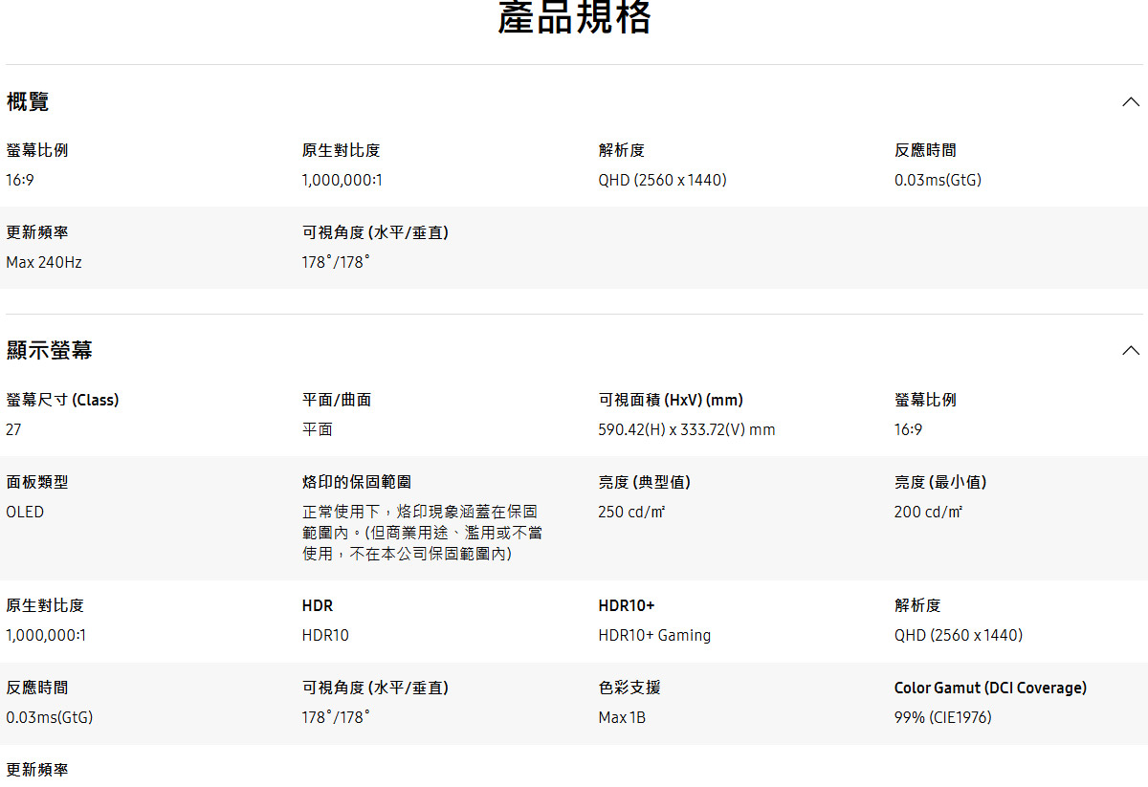The image size is (1148, 787).
Task: Click the 概覽 section header
Action: [x=28, y=102]
